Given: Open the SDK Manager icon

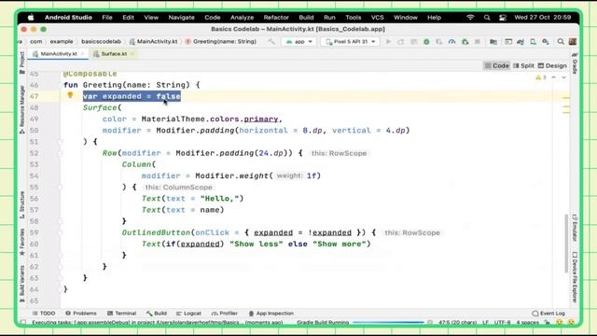Looking at the screenshot, I should (x=546, y=41).
